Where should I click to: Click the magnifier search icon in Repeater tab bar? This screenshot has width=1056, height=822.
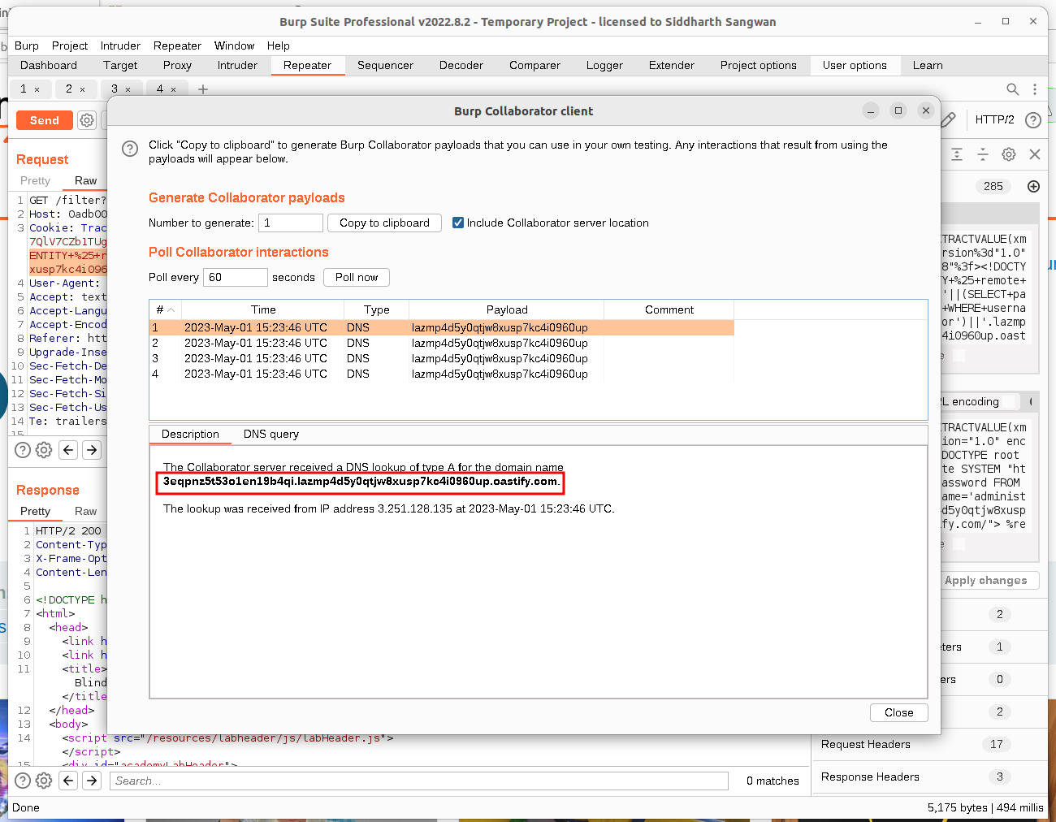click(x=1012, y=89)
